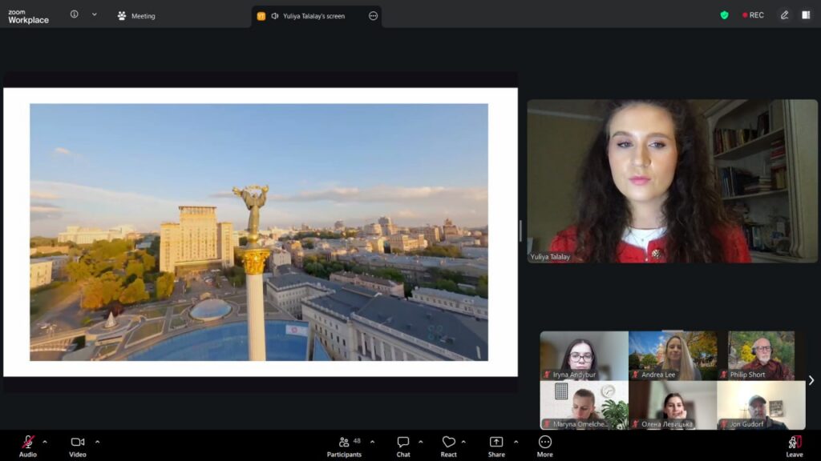Toggle the camera with Video button
This screenshot has height=461, width=821.
[78, 446]
